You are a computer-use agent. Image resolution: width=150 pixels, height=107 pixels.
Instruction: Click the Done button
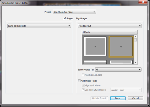pyautogui.click(x=118, y=98)
